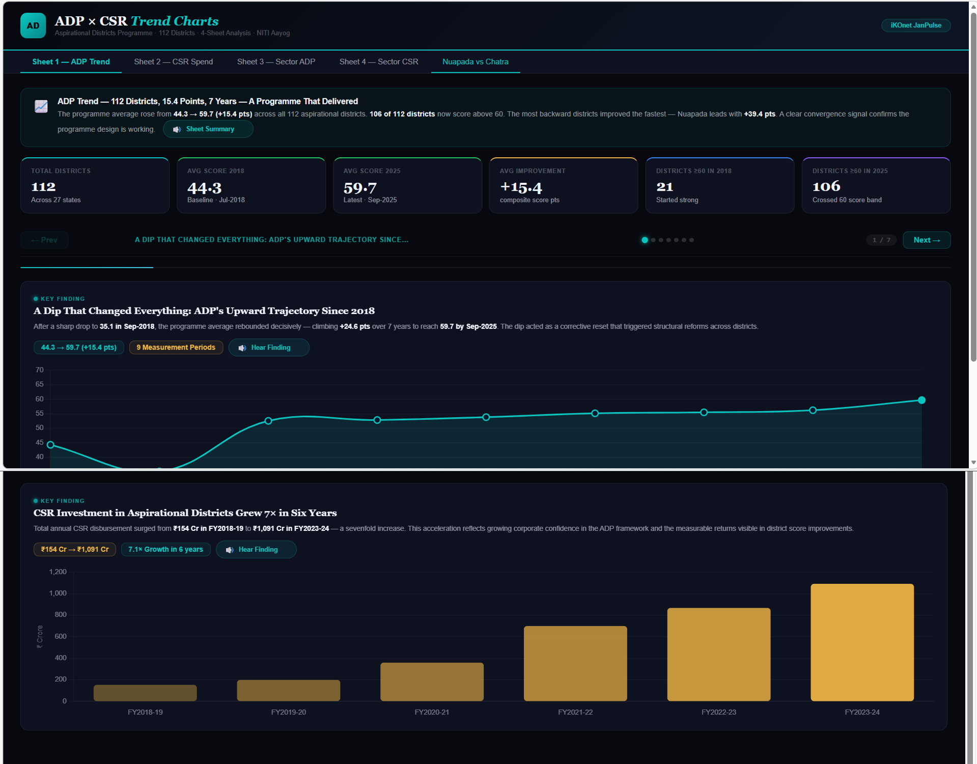Image resolution: width=977 pixels, height=764 pixels.
Task: Click the 9 Measurement Periods tag
Action: (176, 347)
